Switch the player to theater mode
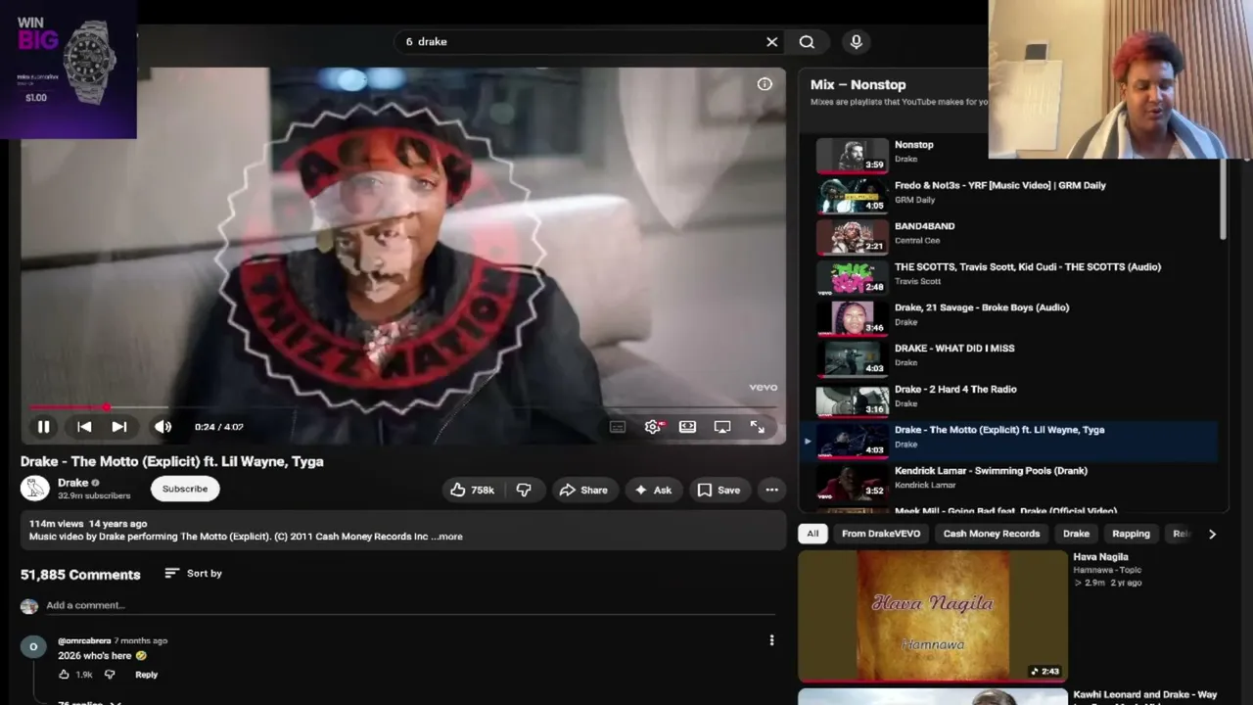This screenshot has width=1253, height=705. (x=687, y=427)
